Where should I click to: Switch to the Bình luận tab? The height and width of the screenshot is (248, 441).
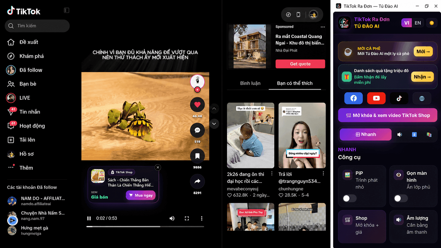(250, 83)
